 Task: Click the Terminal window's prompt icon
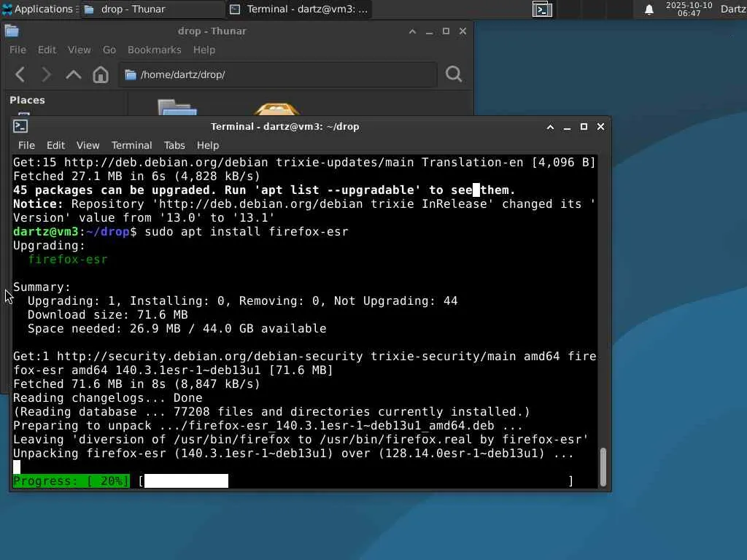(20, 127)
